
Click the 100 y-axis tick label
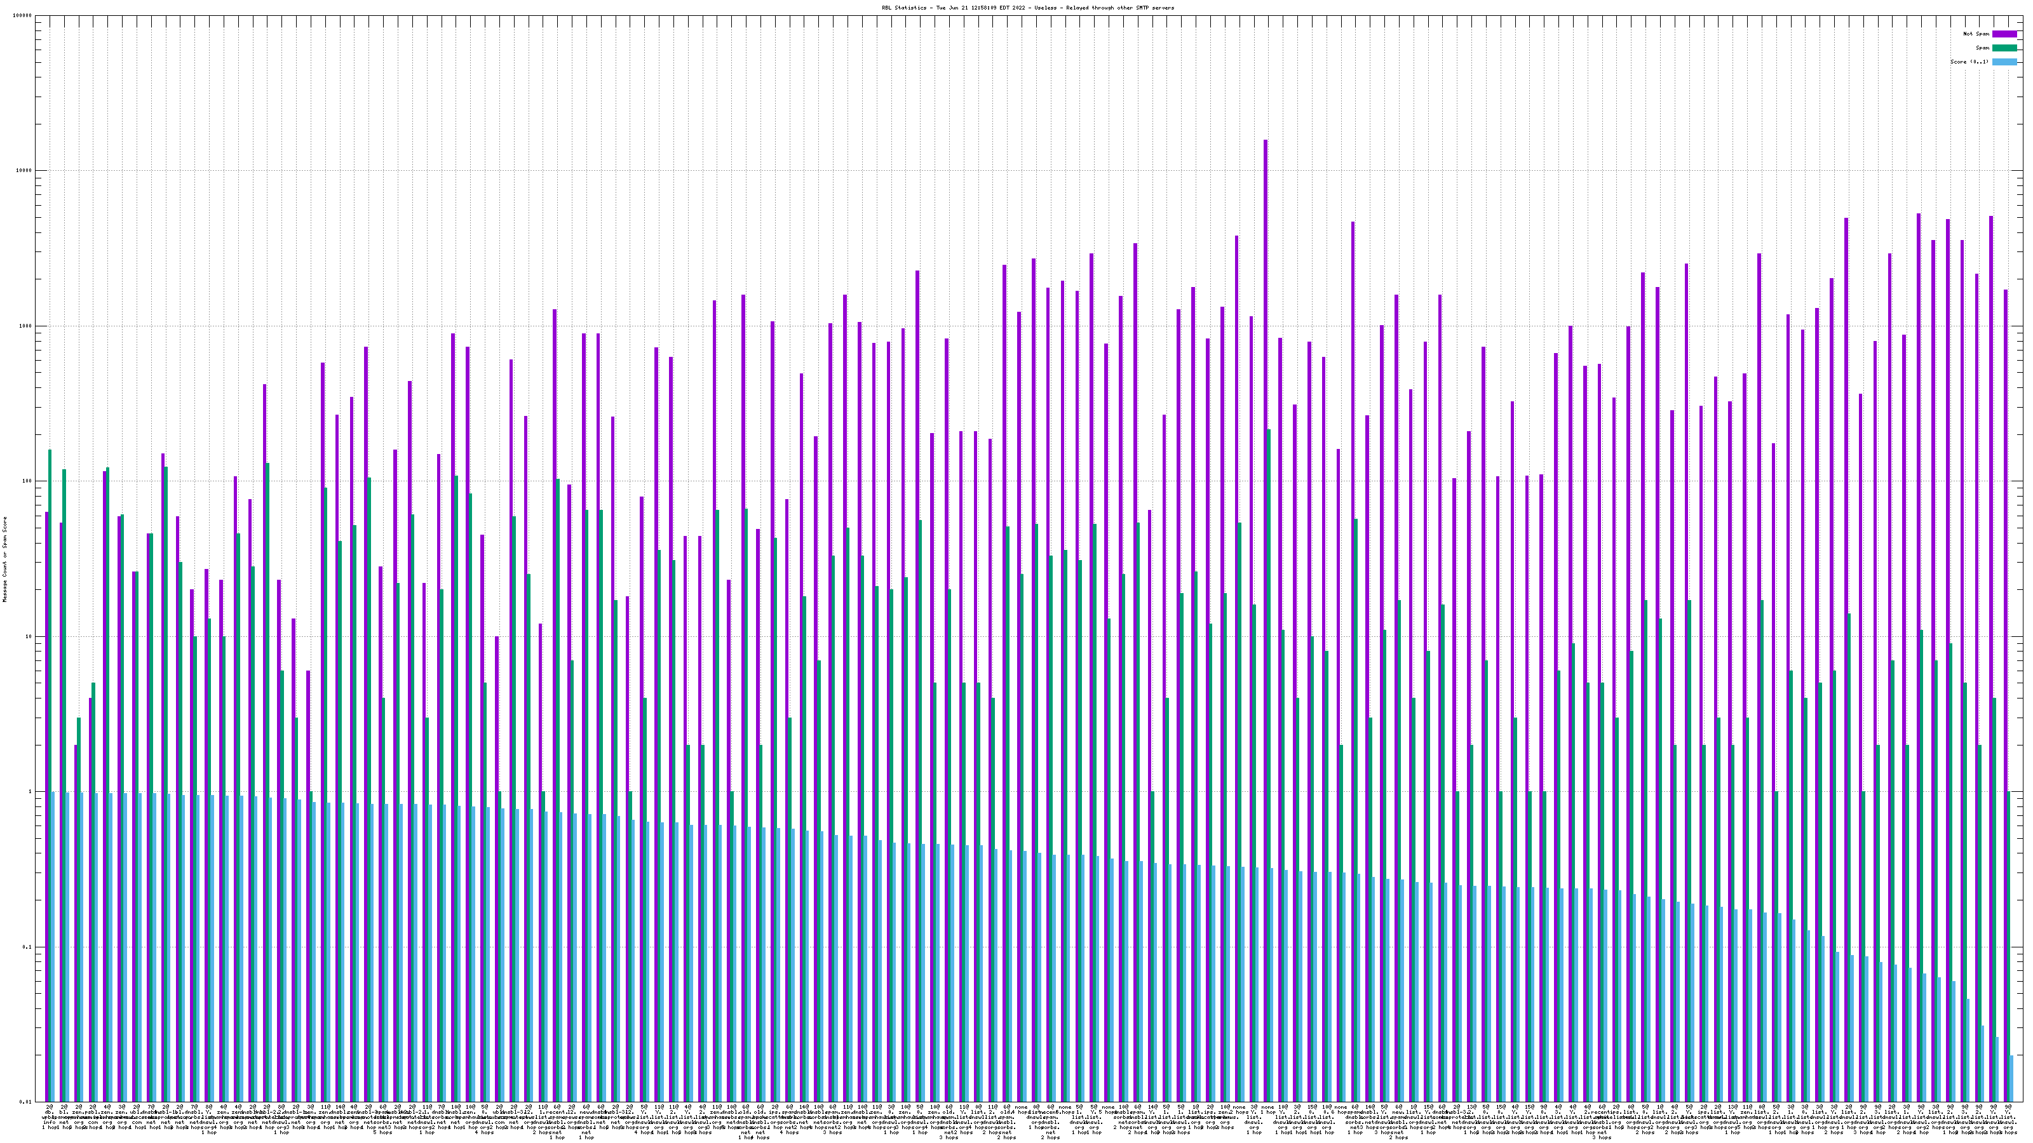pos(27,481)
